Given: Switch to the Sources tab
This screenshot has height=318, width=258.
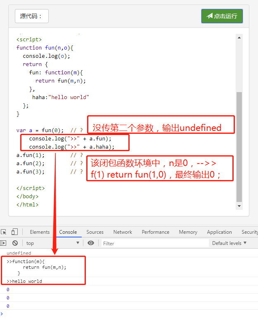Looking at the screenshot, I should (95, 232).
